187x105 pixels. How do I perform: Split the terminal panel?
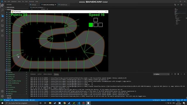point(175,74)
